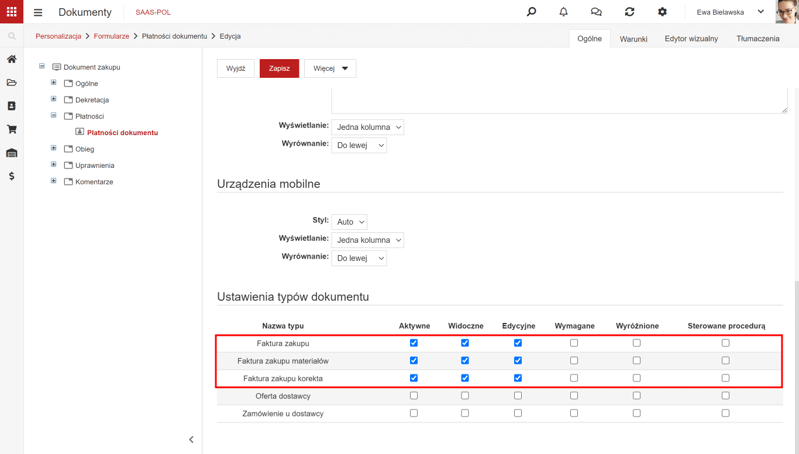This screenshot has width=799, height=454.
Task: Switch to the Warunki tab
Action: pos(633,39)
